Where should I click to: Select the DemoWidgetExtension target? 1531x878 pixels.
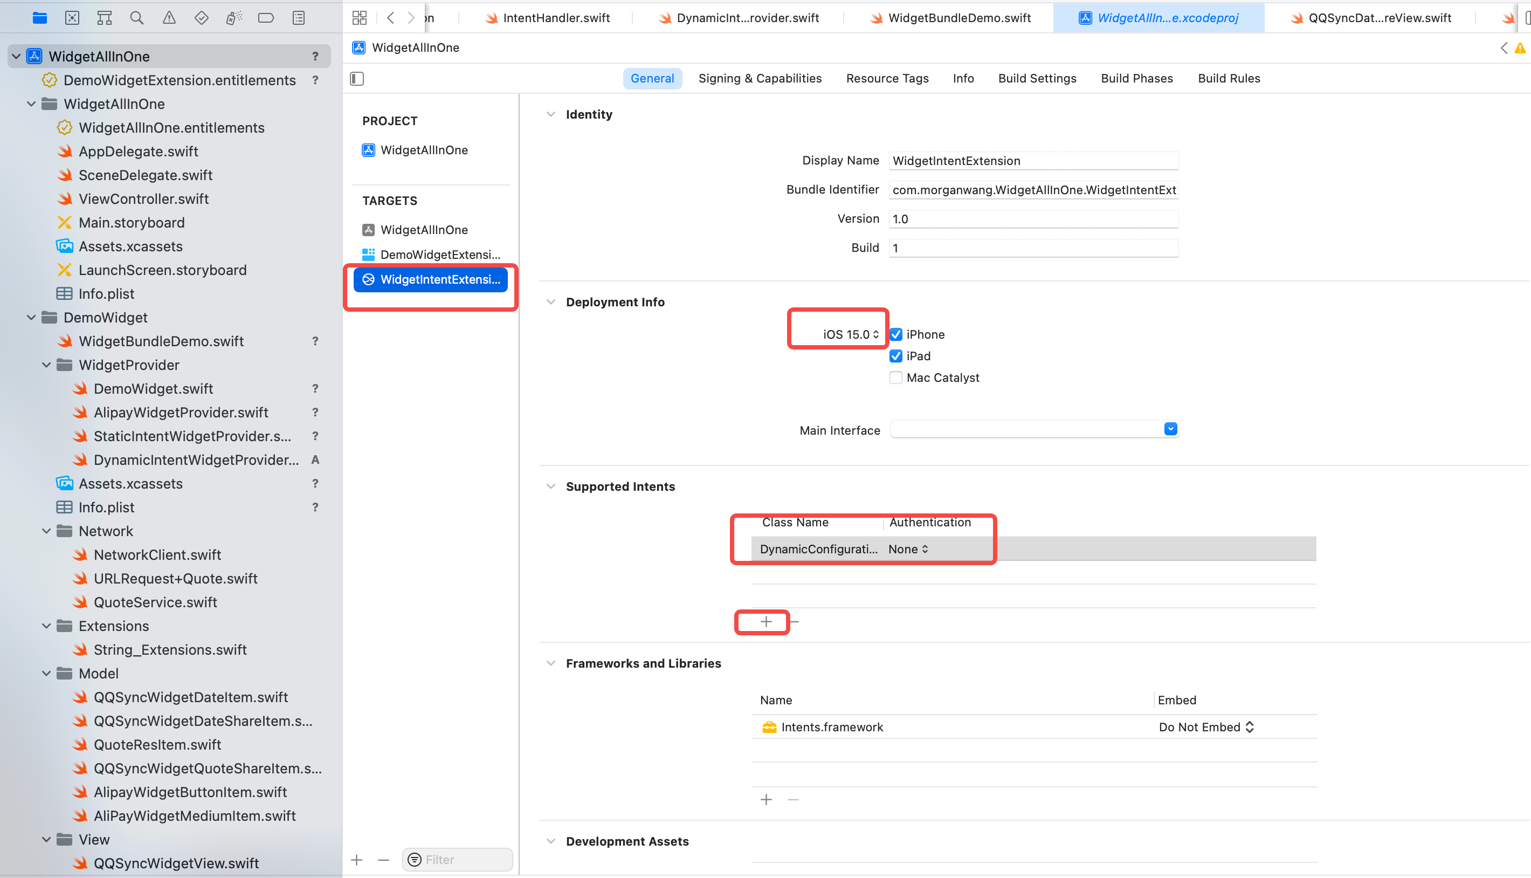(439, 255)
